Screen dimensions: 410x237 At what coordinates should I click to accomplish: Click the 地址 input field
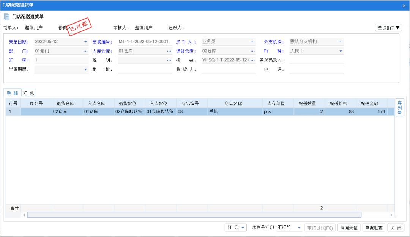coord(145,69)
